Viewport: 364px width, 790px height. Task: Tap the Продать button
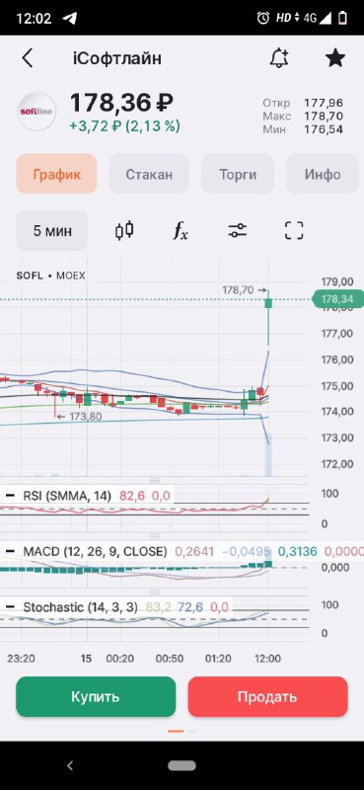(268, 697)
